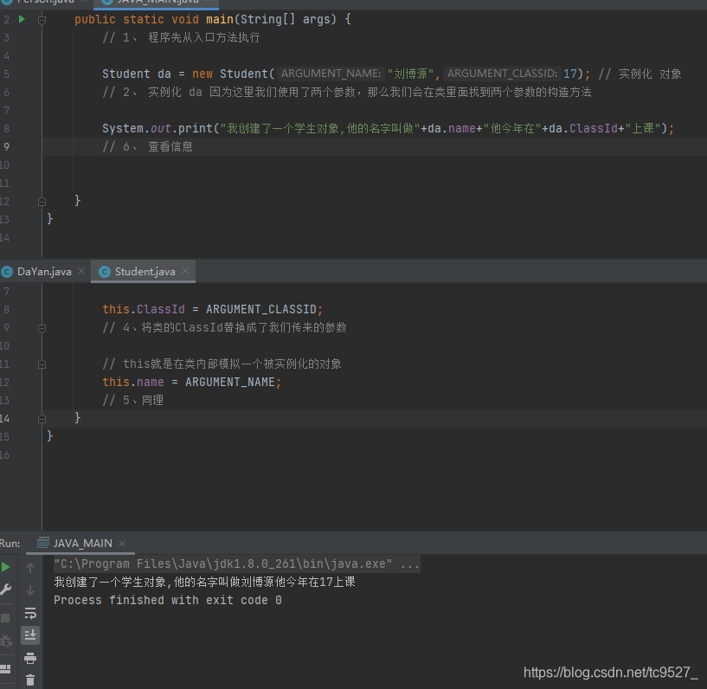Click the class icon on the Student.java tab
This screenshot has width=707, height=689.
(x=105, y=272)
